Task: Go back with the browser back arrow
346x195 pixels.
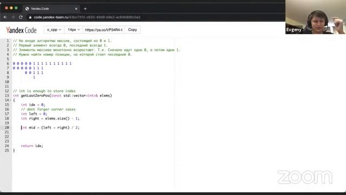Action: tap(5, 17)
